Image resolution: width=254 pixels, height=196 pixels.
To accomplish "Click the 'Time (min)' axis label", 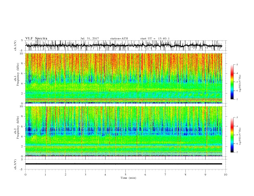I will coord(128,178).
